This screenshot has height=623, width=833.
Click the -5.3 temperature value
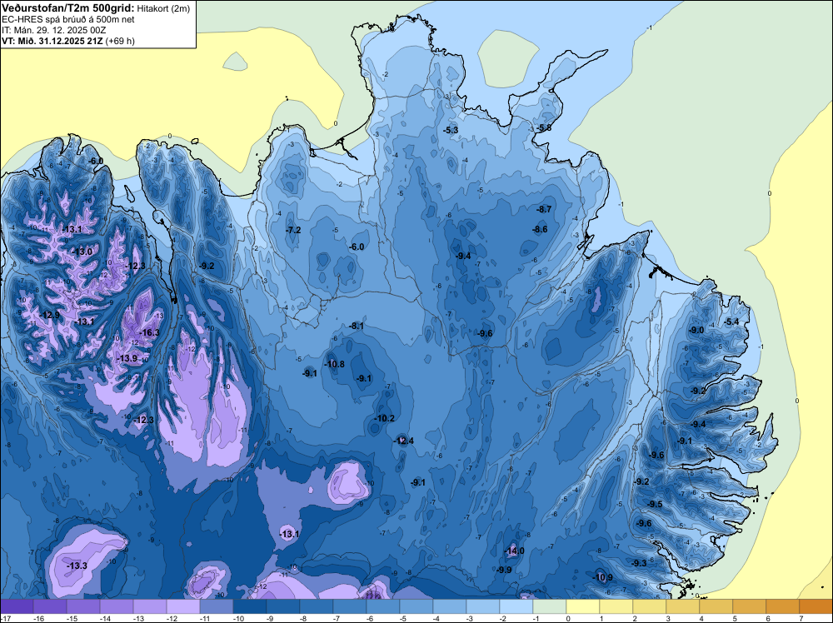tap(451, 130)
